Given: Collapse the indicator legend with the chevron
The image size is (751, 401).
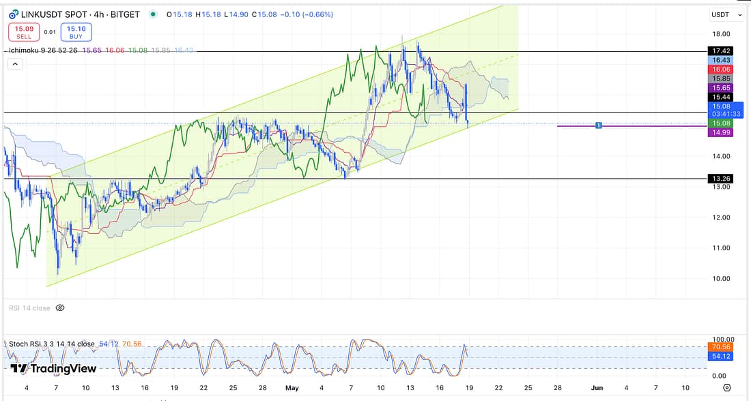Looking at the screenshot, I should coord(15,64).
